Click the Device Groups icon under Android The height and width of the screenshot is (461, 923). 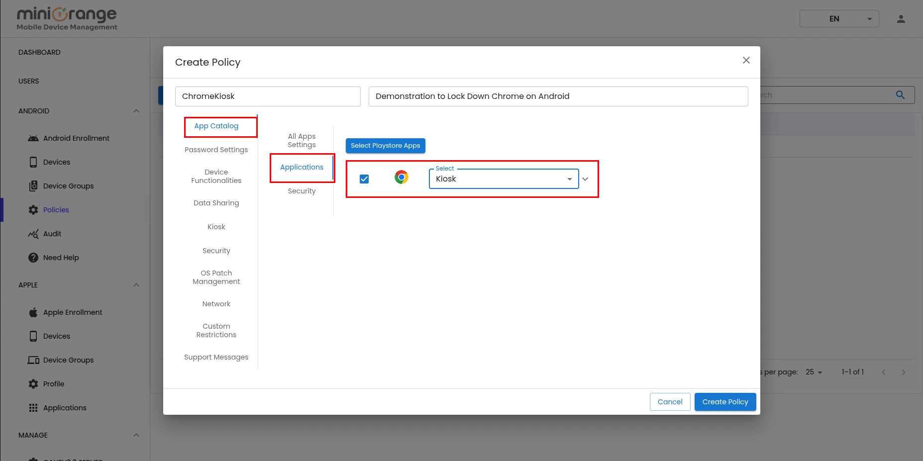(33, 185)
